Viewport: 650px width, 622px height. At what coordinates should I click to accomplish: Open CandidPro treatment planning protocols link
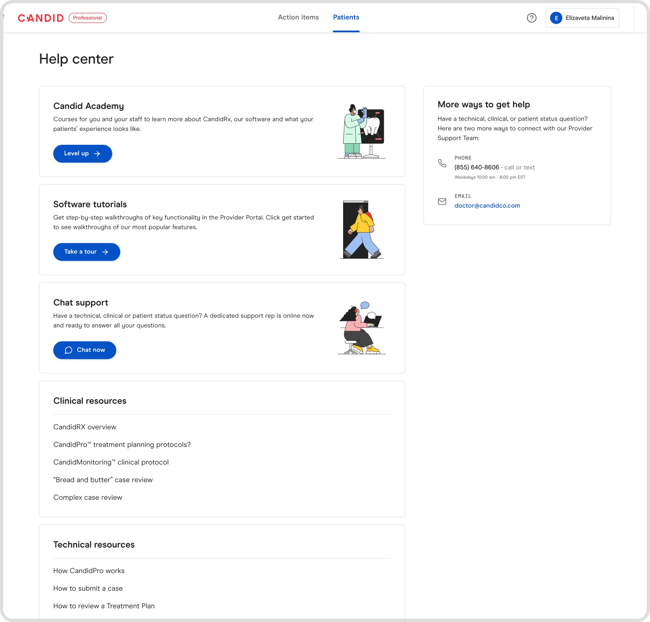pos(122,445)
